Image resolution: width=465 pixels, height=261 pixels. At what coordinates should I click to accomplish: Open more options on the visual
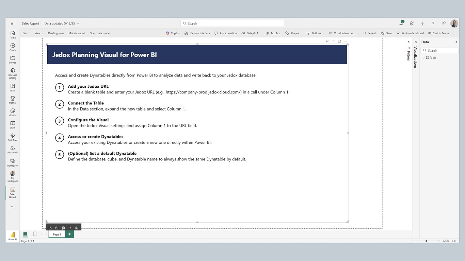(346, 41)
